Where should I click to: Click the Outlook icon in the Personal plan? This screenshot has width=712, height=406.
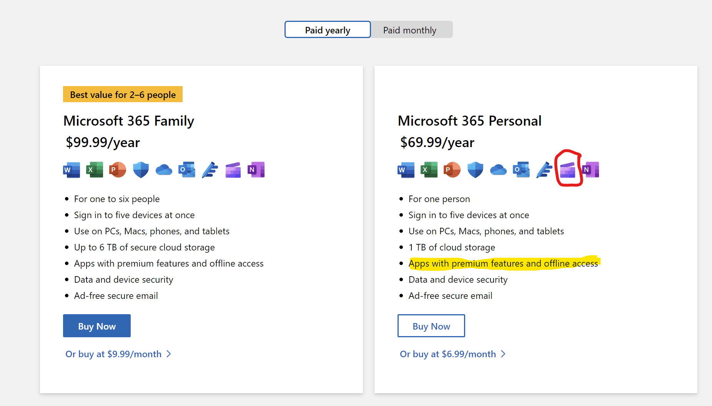click(x=521, y=170)
